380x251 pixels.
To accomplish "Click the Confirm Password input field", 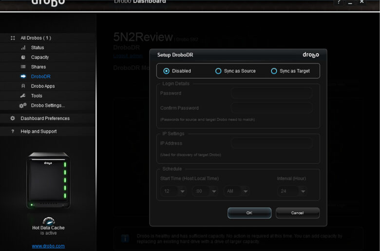I will tap(271, 108).
